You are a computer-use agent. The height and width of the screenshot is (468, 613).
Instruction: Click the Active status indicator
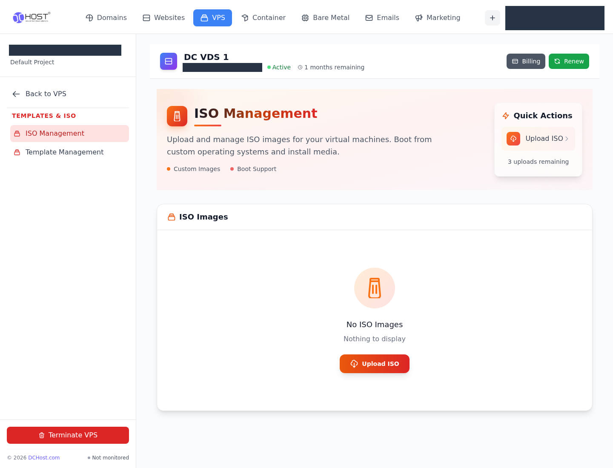279,67
